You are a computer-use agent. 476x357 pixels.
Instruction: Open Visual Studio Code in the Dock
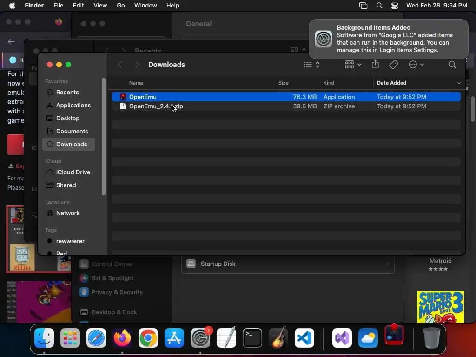tap(304, 338)
